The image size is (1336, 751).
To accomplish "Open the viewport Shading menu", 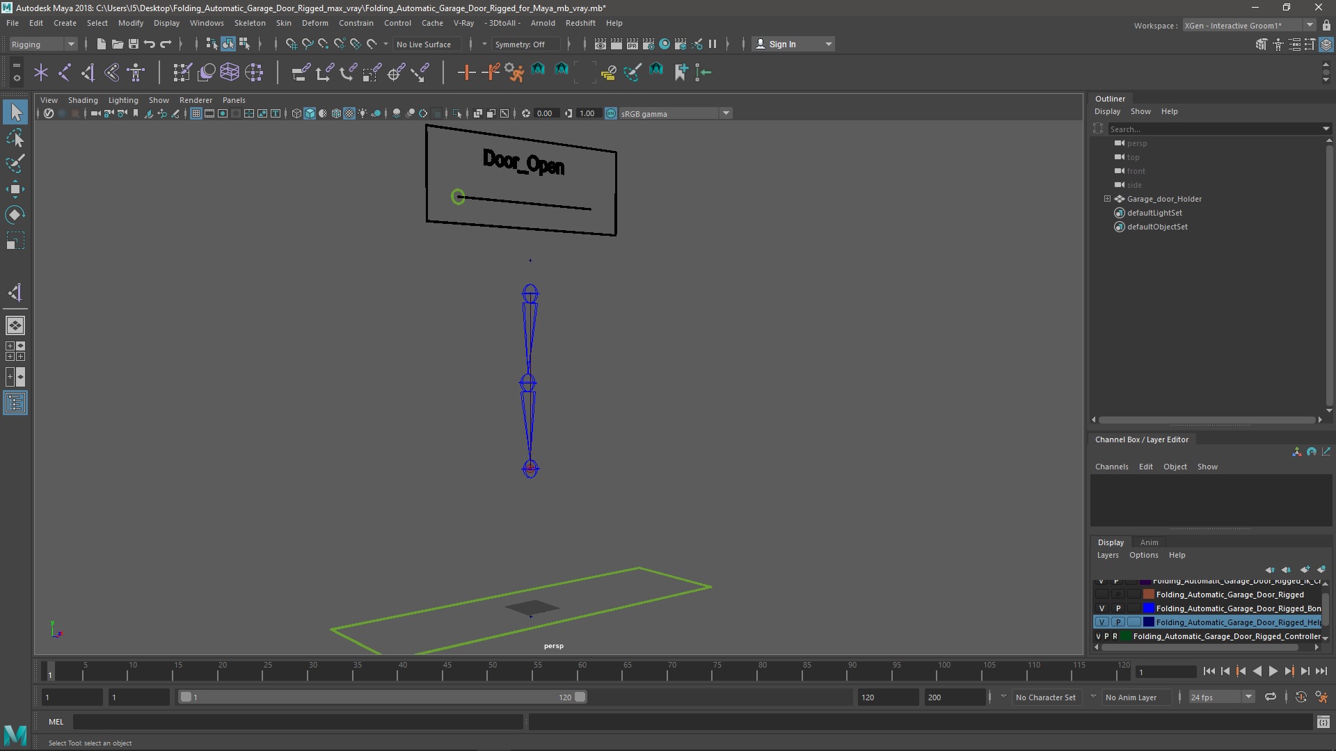I will [x=83, y=100].
